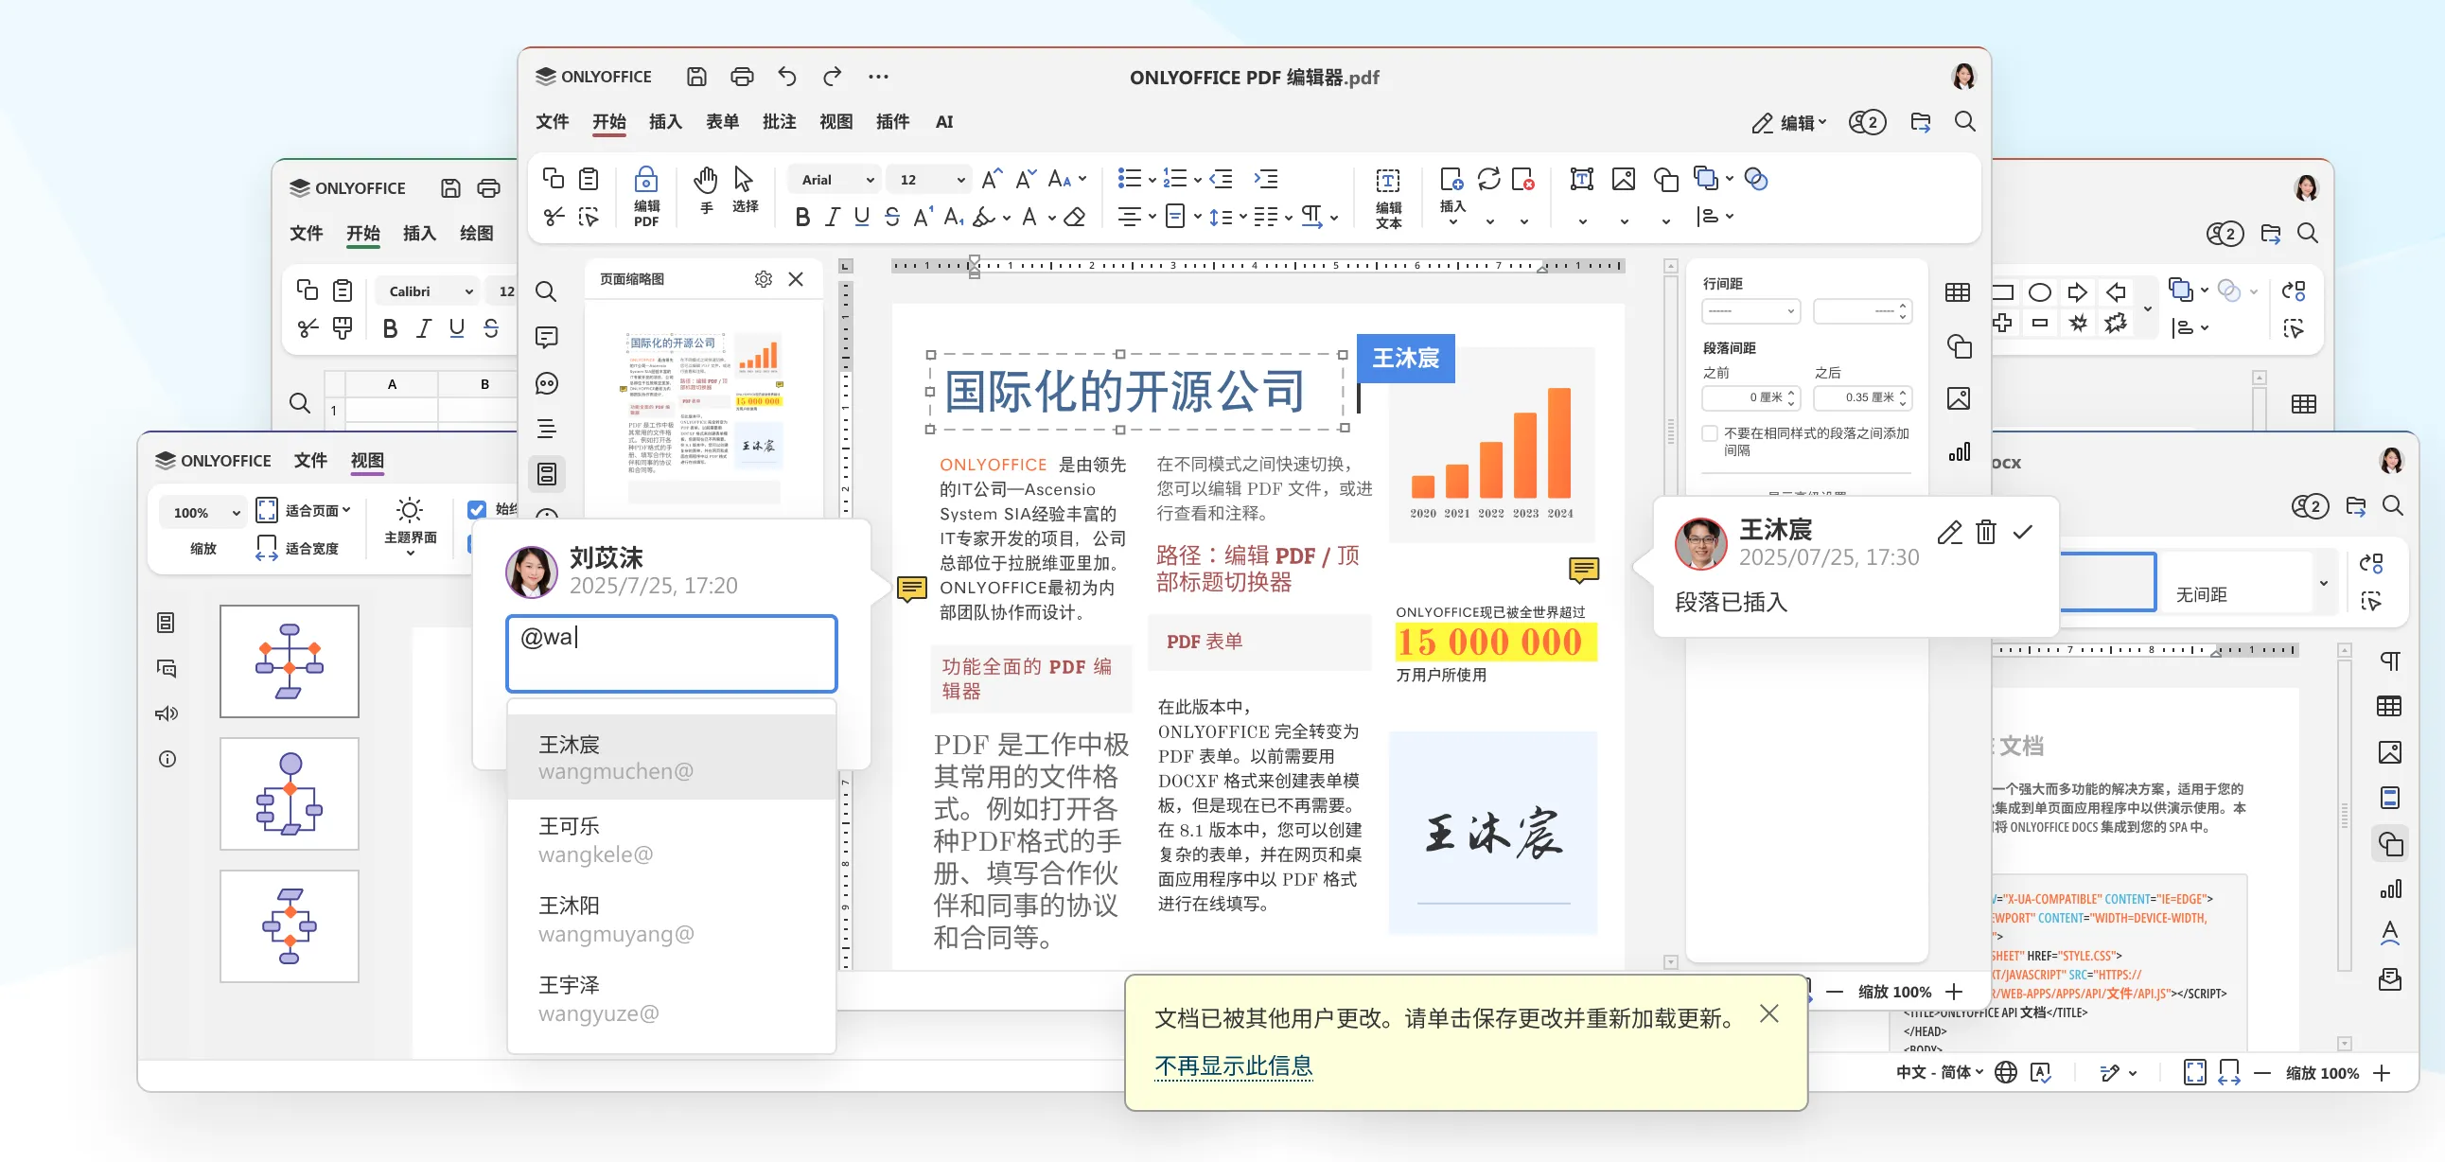Select the Hand tool
This screenshot has width=2445, height=1162.
point(705,181)
